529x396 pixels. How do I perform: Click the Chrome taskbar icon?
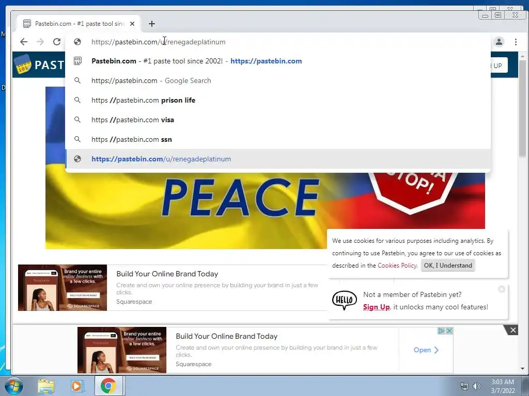[x=108, y=386]
